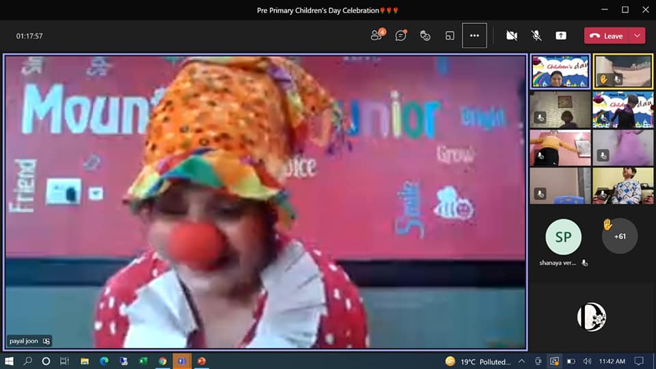Open the reactions menu

click(x=425, y=36)
